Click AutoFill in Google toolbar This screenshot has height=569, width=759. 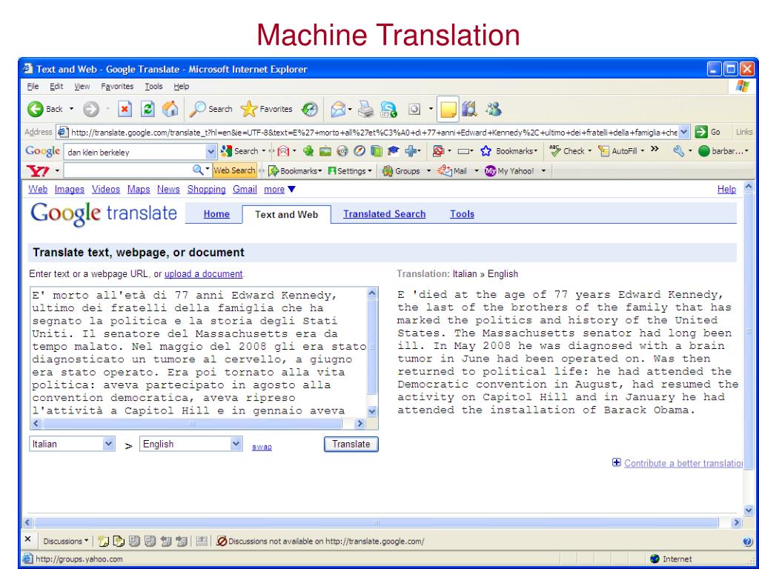[x=622, y=151]
